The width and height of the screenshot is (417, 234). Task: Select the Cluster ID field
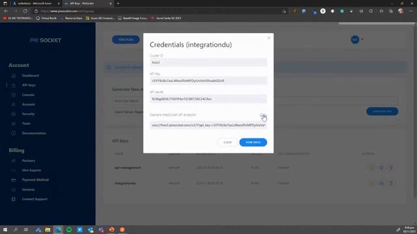[x=208, y=62]
